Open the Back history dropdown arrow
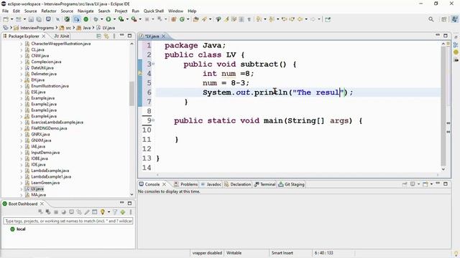Image resolution: width=460 pixels, height=258 pixels. [306, 19]
